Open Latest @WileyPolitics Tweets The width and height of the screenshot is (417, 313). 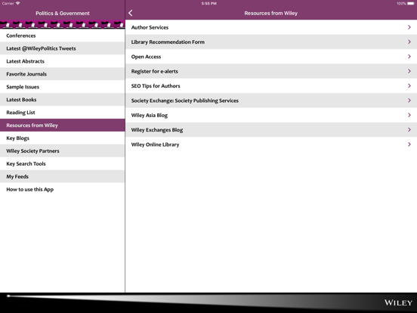62,48
